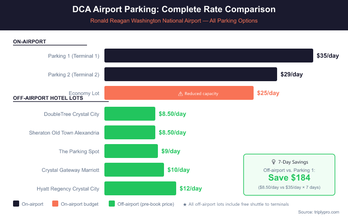Image resolution: width=348 pixels, height=217 pixels.
Task: Click the star icon before shuttle note
Action: tap(185, 204)
